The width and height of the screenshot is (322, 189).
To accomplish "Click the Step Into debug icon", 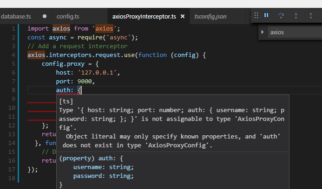I will (296, 15).
